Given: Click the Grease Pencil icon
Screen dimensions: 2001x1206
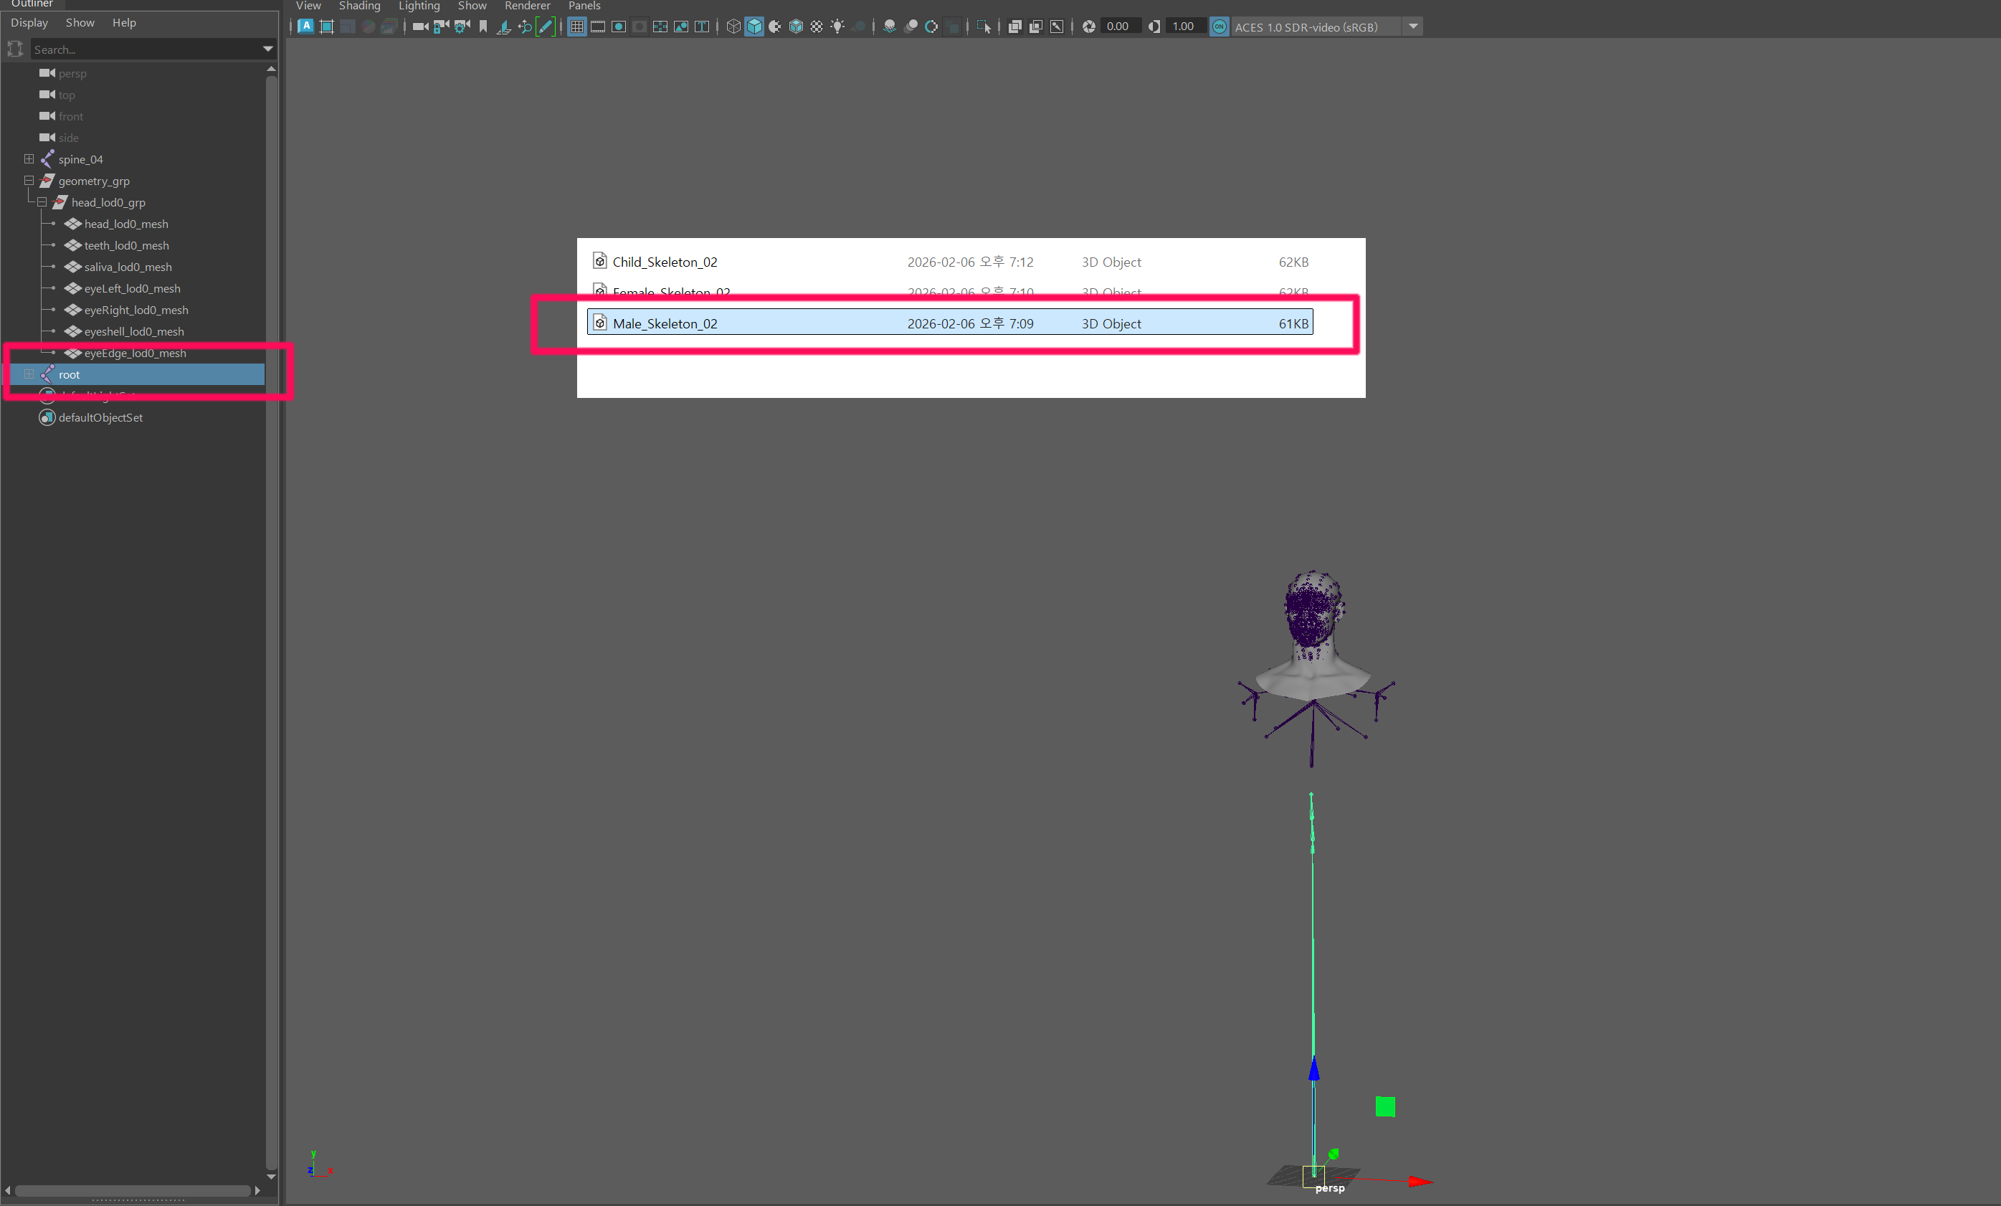Looking at the screenshot, I should (x=546, y=27).
